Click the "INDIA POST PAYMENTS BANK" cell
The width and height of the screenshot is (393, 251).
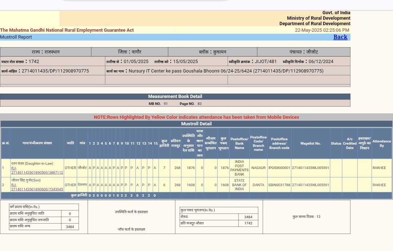(239, 168)
